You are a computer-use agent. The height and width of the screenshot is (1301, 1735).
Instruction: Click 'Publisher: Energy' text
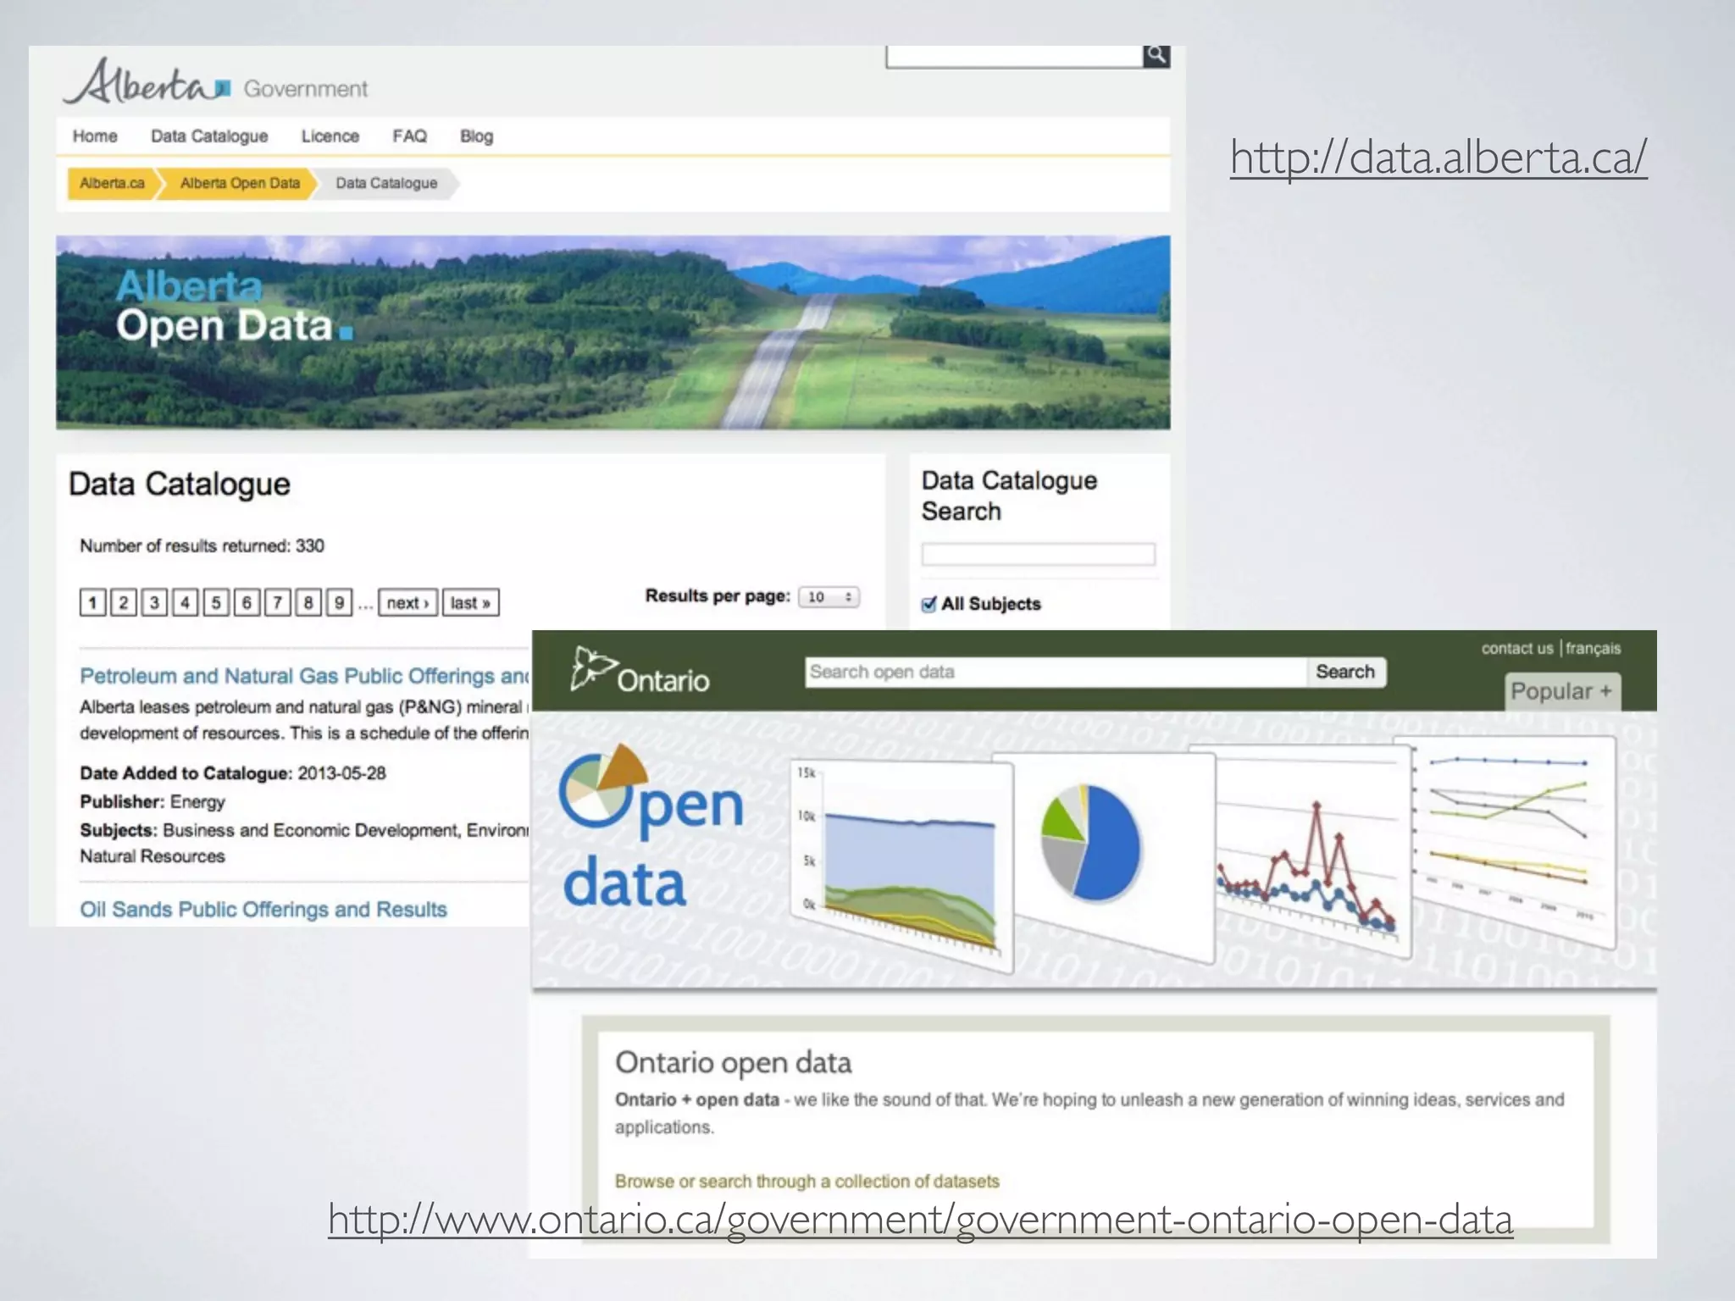[x=152, y=801]
